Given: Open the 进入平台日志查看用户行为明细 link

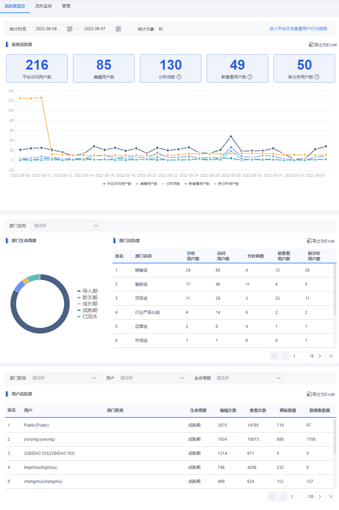Looking at the screenshot, I should pos(298,29).
